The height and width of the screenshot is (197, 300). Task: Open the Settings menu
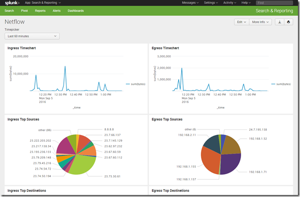click(x=211, y=3)
